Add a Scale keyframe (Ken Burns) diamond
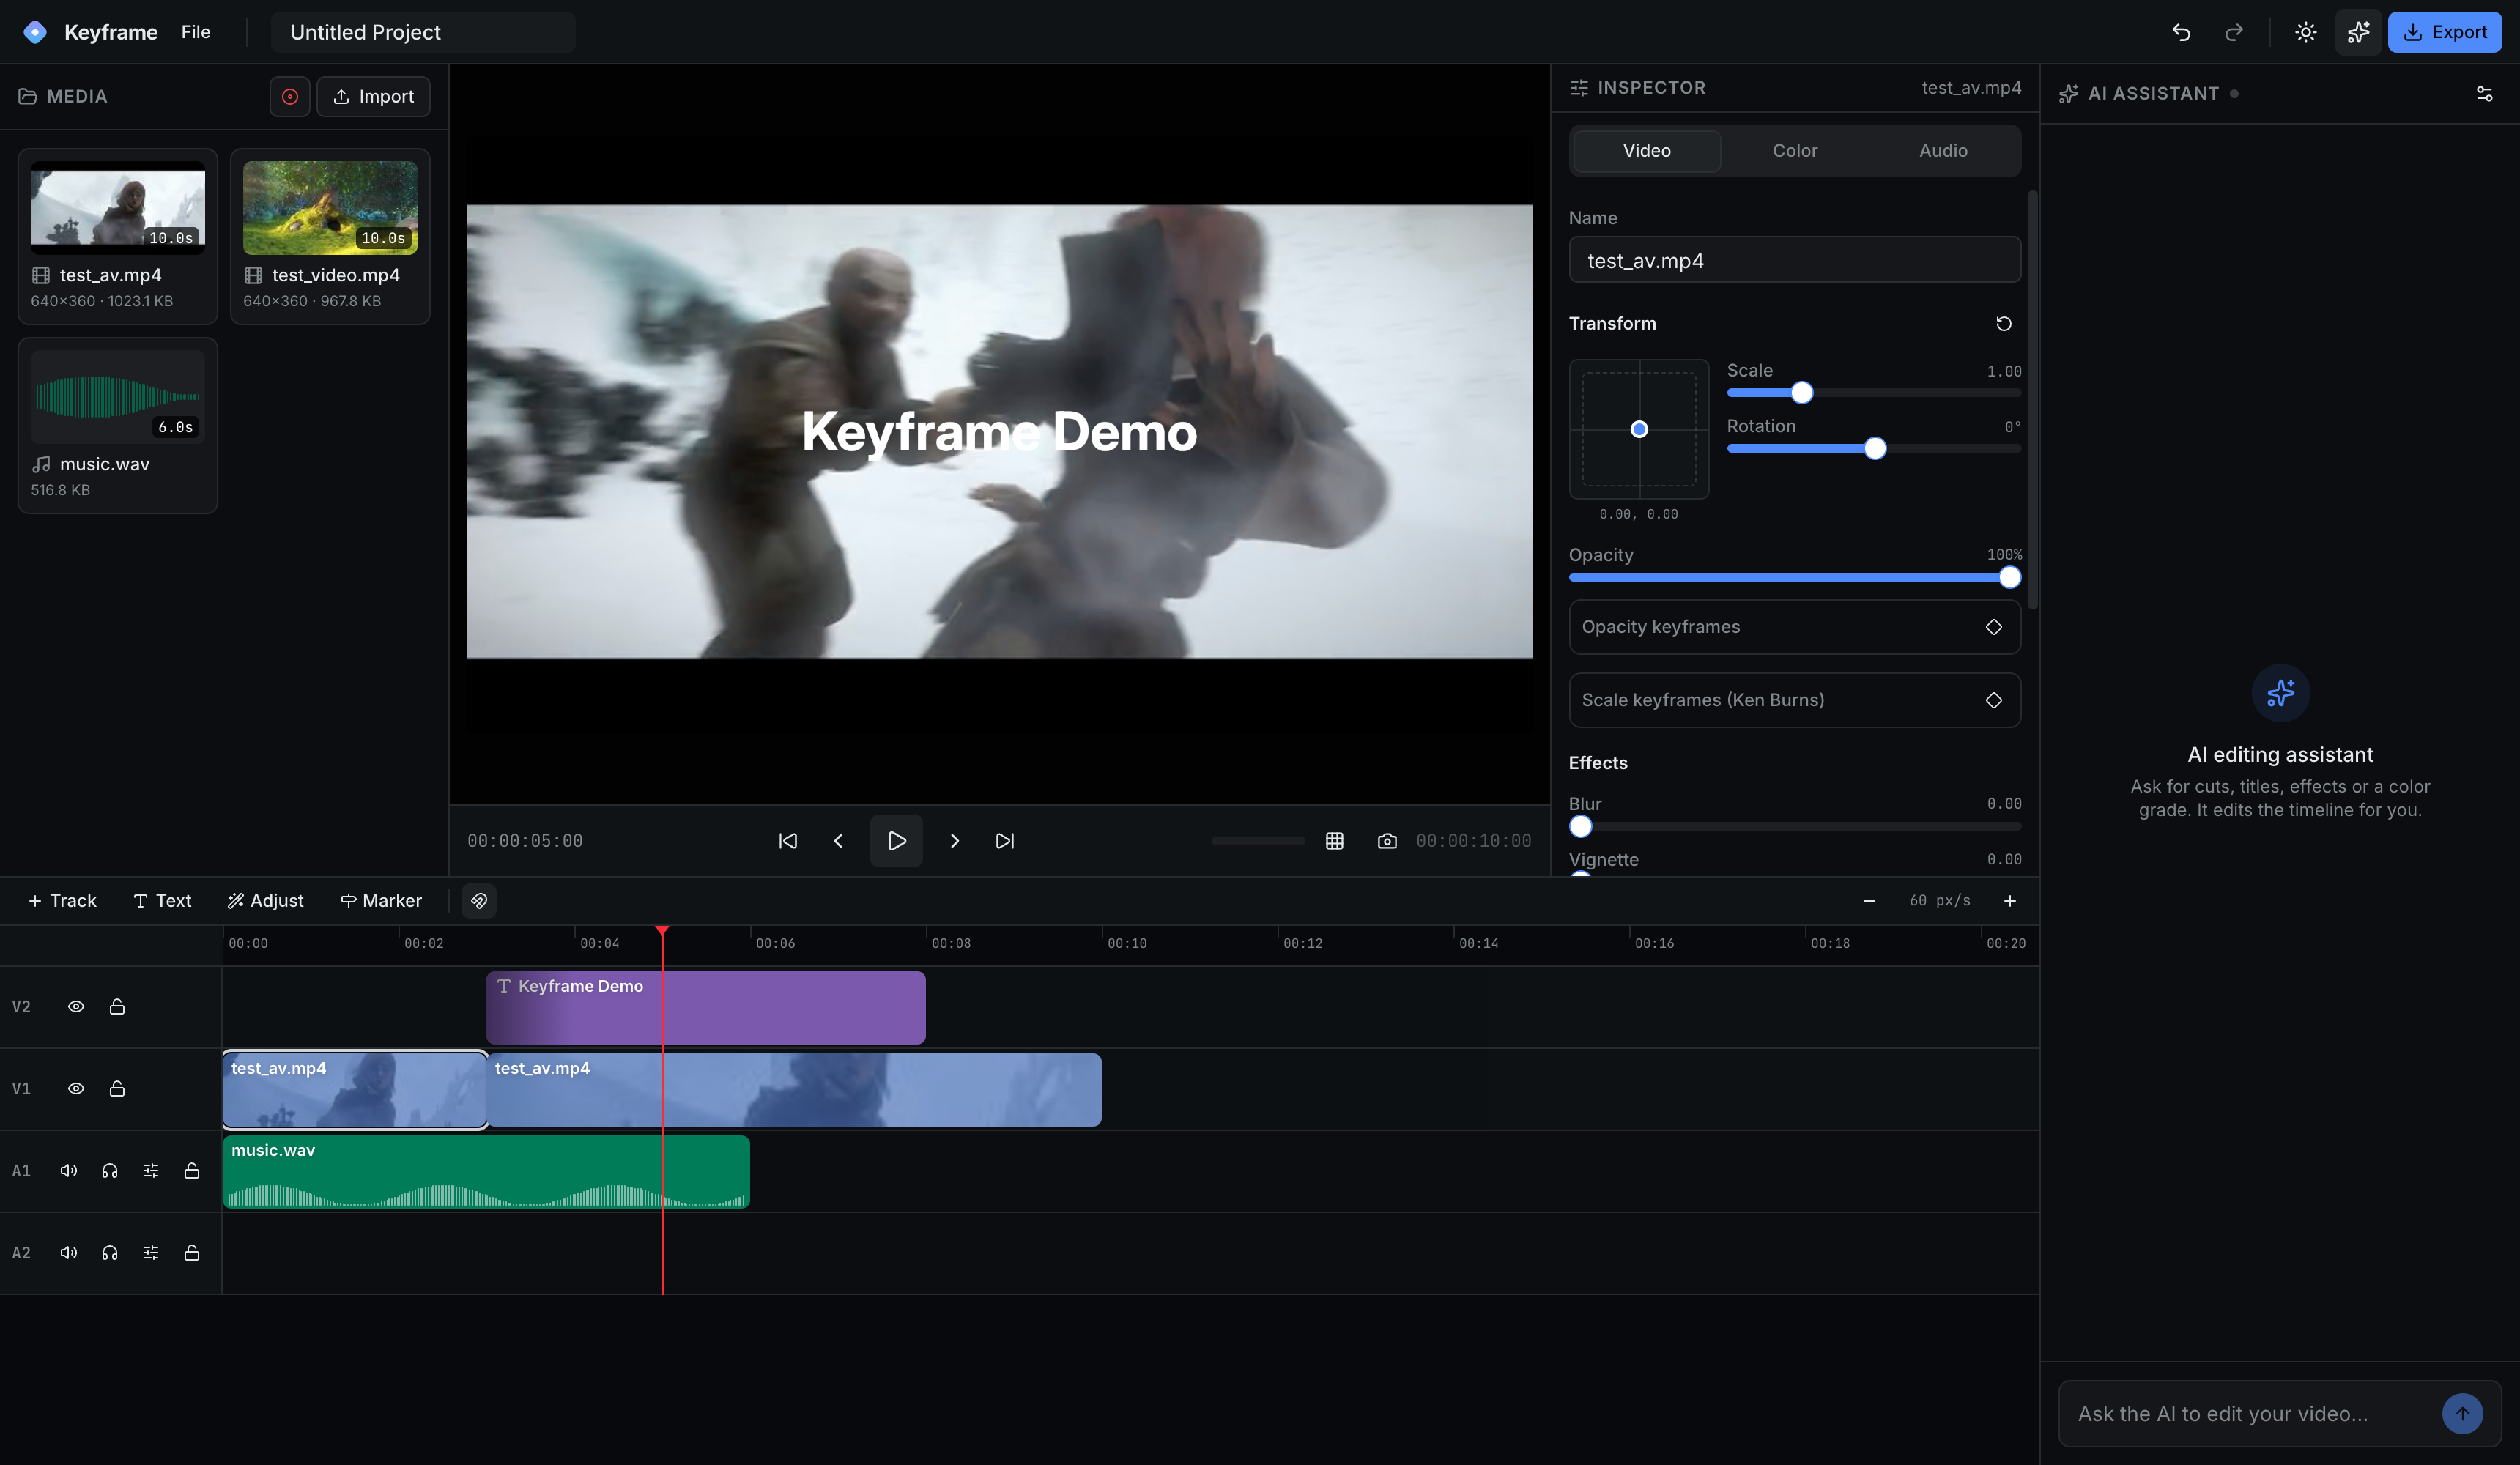The image size is (2520, 1465). pyautogui.click(x=1993, y=700)
